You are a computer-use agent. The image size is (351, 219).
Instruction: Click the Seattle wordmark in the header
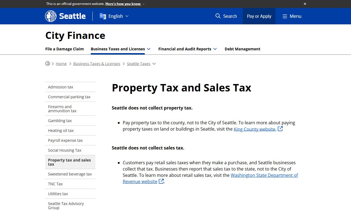pos(72,16)
